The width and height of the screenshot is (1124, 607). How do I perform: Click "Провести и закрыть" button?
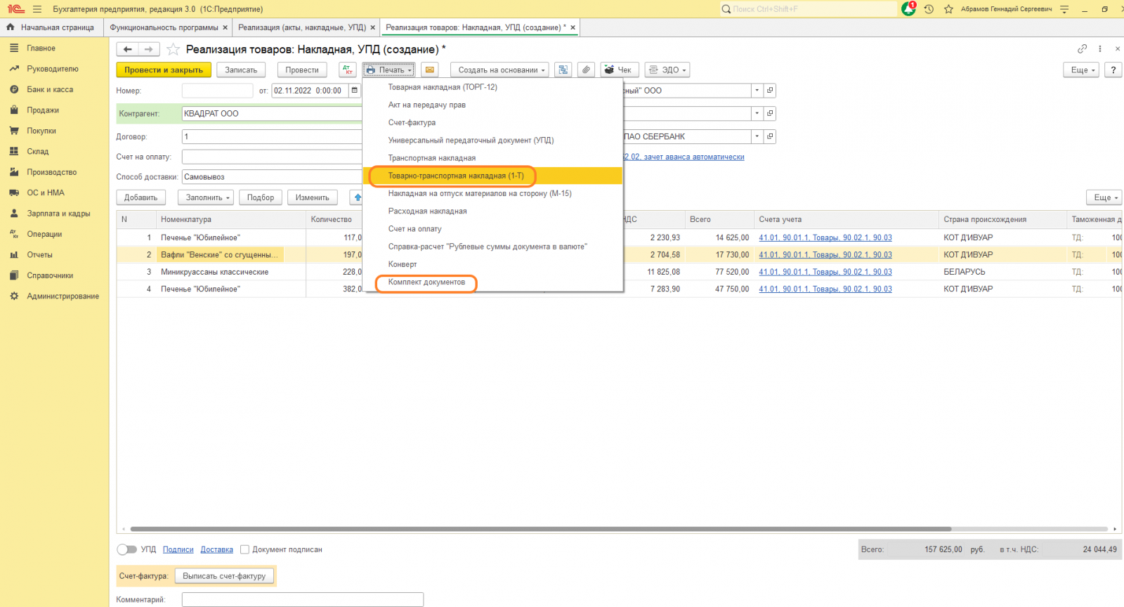163,70
